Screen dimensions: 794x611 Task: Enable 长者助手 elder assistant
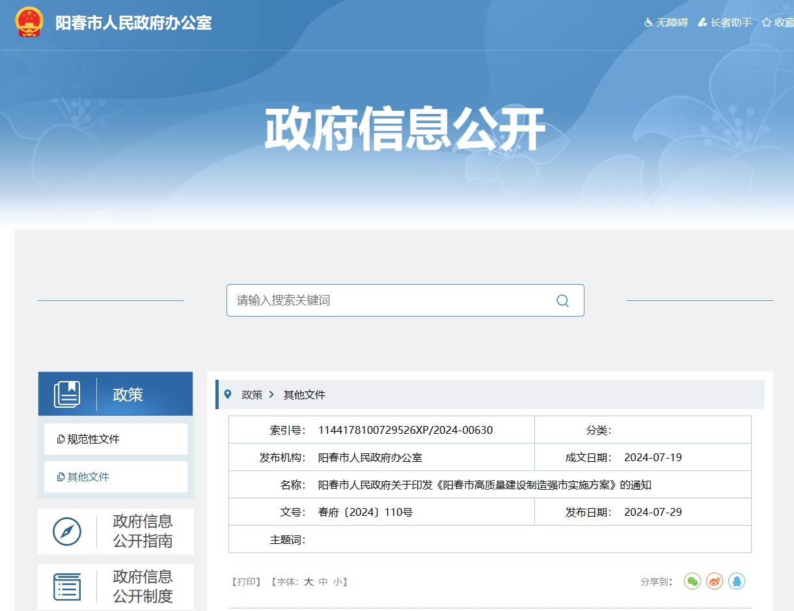coord(725,22)
